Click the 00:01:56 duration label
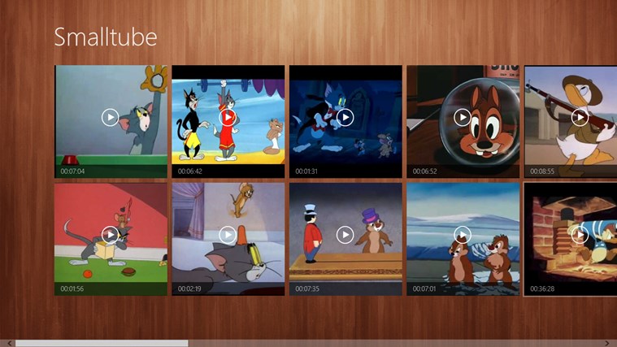The image size is (617, 347). click(72, 288)
